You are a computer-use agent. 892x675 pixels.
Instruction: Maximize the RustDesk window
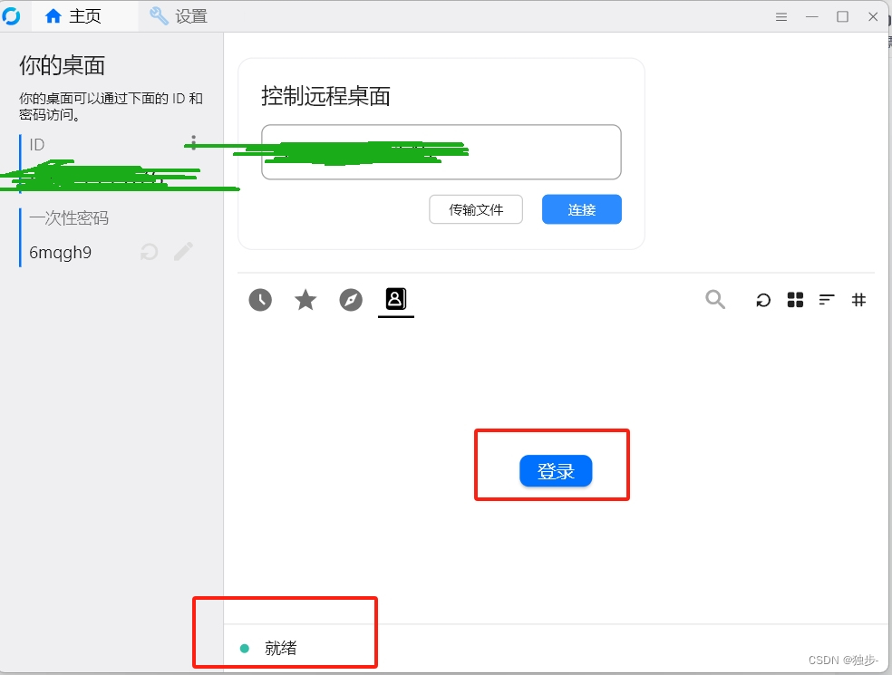click(x=842, y=17)
